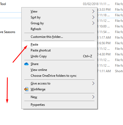Select the Tool folder in file list
Image resolution: width=123 pixels, height=125 pixels.
click(x=3, y=4)
